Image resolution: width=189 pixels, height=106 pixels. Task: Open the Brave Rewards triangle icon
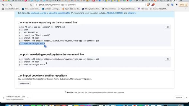[153, 5]
